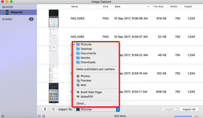Select iPhone 6s device in sidebar

(x=16, y=12)
